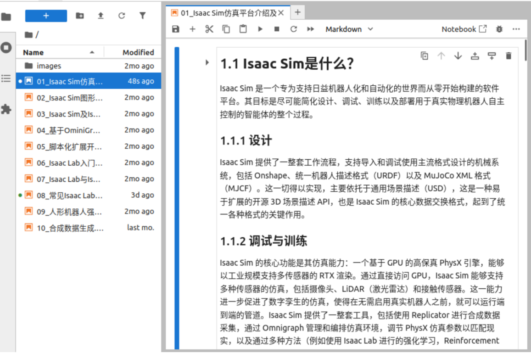Screen dimensions: 531x353
Task: Select the 05_脚本化扩展开 notebook file
Action: [x=89, y=146]
